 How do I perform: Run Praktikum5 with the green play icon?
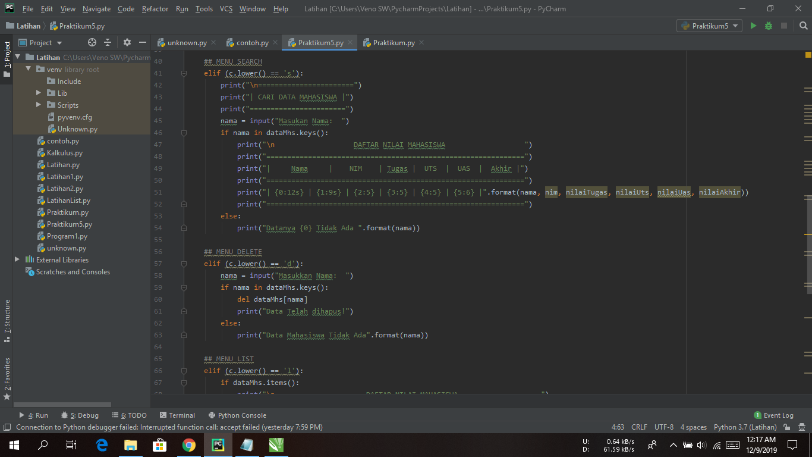(753, 26)
